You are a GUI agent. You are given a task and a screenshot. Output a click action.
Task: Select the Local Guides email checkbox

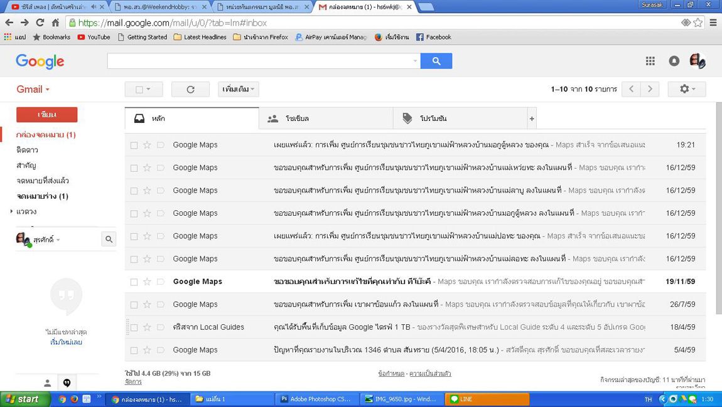pyautogui.click(x=134, y=327)
